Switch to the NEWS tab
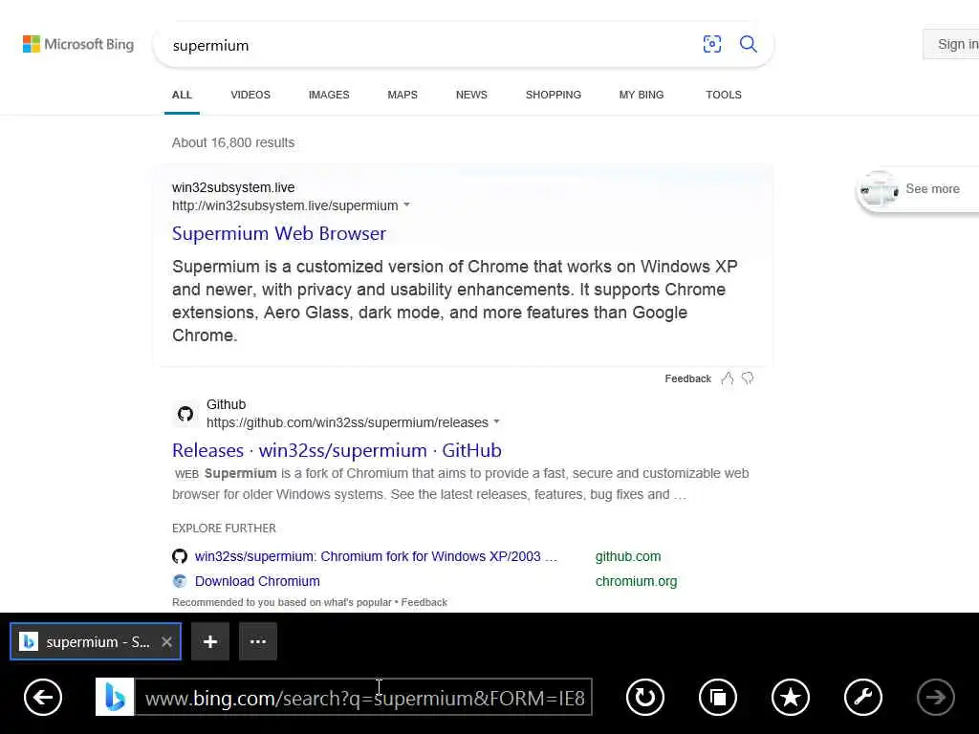The width and height of the screenshot is (979, 734). point(471,95)
